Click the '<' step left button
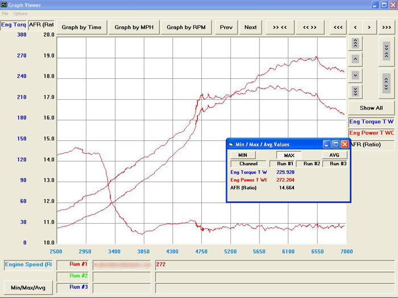398x298 pixels. coord(355,27)
